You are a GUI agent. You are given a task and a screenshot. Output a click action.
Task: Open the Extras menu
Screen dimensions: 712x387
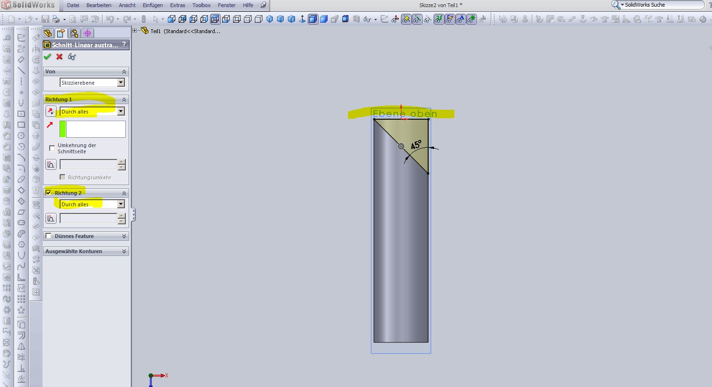tap(178, 5)
